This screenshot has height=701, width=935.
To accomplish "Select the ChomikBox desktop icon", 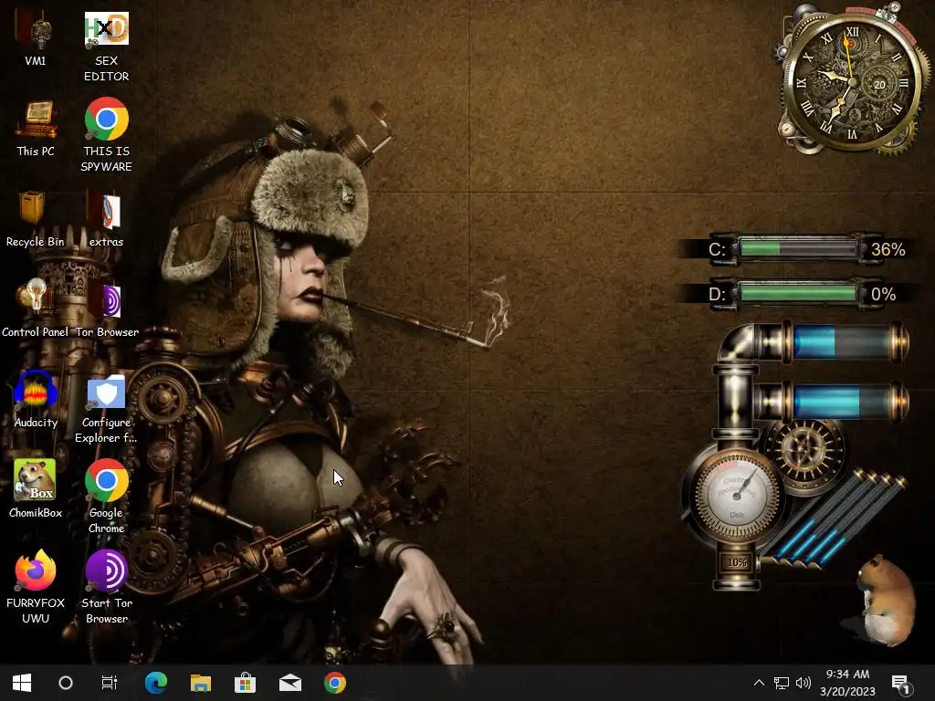I will [36, 488].
